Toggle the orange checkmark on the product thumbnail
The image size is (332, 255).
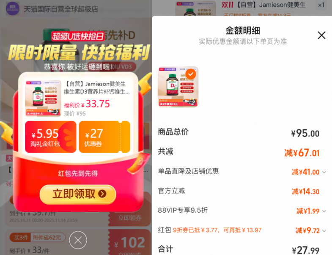(x=191, y=74)
